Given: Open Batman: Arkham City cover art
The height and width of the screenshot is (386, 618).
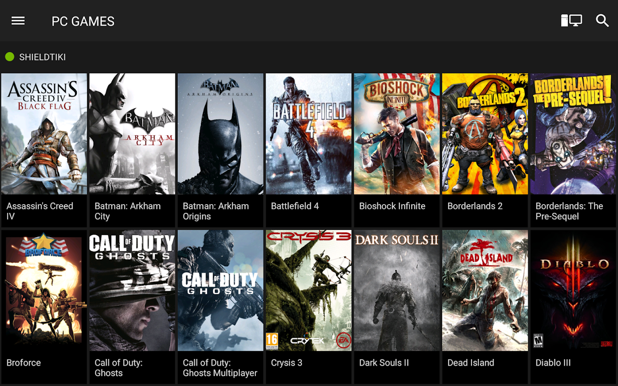Looking at the screenshot, I should [x=132, y=134].
